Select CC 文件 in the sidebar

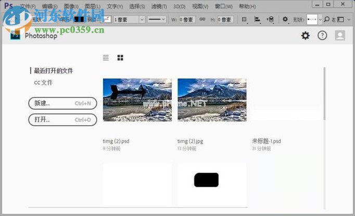coord(43,82)
